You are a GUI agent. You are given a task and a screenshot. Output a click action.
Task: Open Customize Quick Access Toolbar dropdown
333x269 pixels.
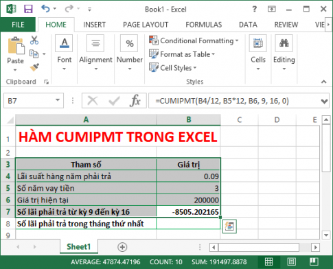point(89,10)
